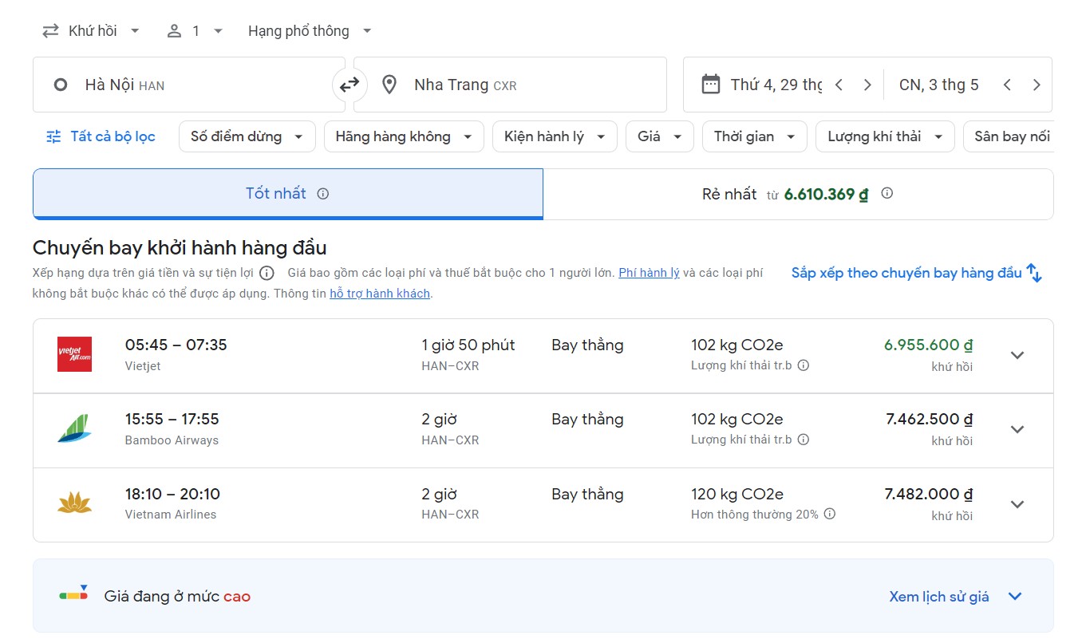Sort by Sắp xếp theo chuyến bay hàng đầu
1086x639 pixels.
(916, 273)
